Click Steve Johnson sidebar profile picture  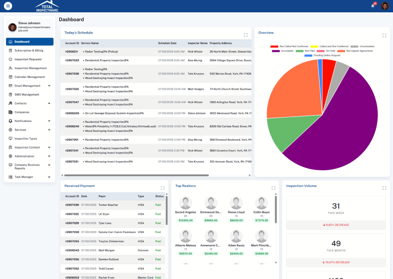12,27
